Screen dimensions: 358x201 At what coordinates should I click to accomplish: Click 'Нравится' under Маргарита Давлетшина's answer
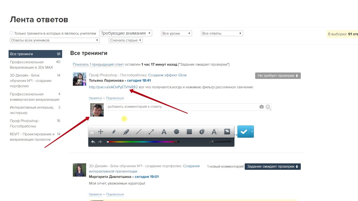click(x=95, y=194)
